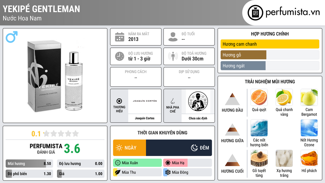
Task: Click the Độ phổ biến 1.30 score bar
Action: (x=29, y=174)
